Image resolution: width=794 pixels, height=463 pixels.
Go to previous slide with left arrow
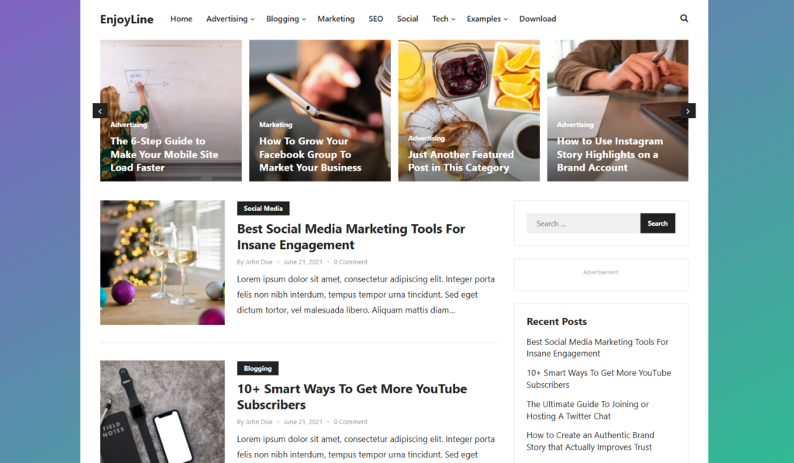(x=100, y=110)
